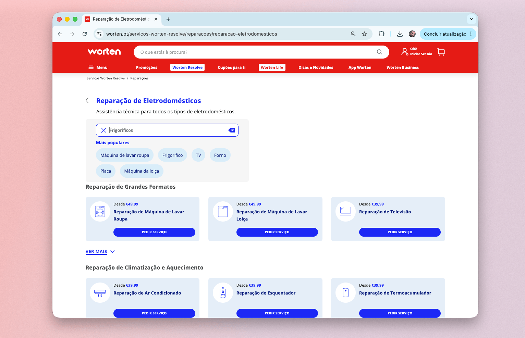This screenshot has width=525, height=338.
Task: Click the back chevron beside Reparação de Eletrodomésticos
Action: [x=87, y=100]
